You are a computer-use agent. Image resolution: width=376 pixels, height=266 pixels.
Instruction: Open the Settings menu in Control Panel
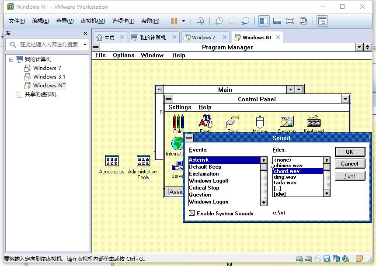pyautogui.click(x=180, y=107)
